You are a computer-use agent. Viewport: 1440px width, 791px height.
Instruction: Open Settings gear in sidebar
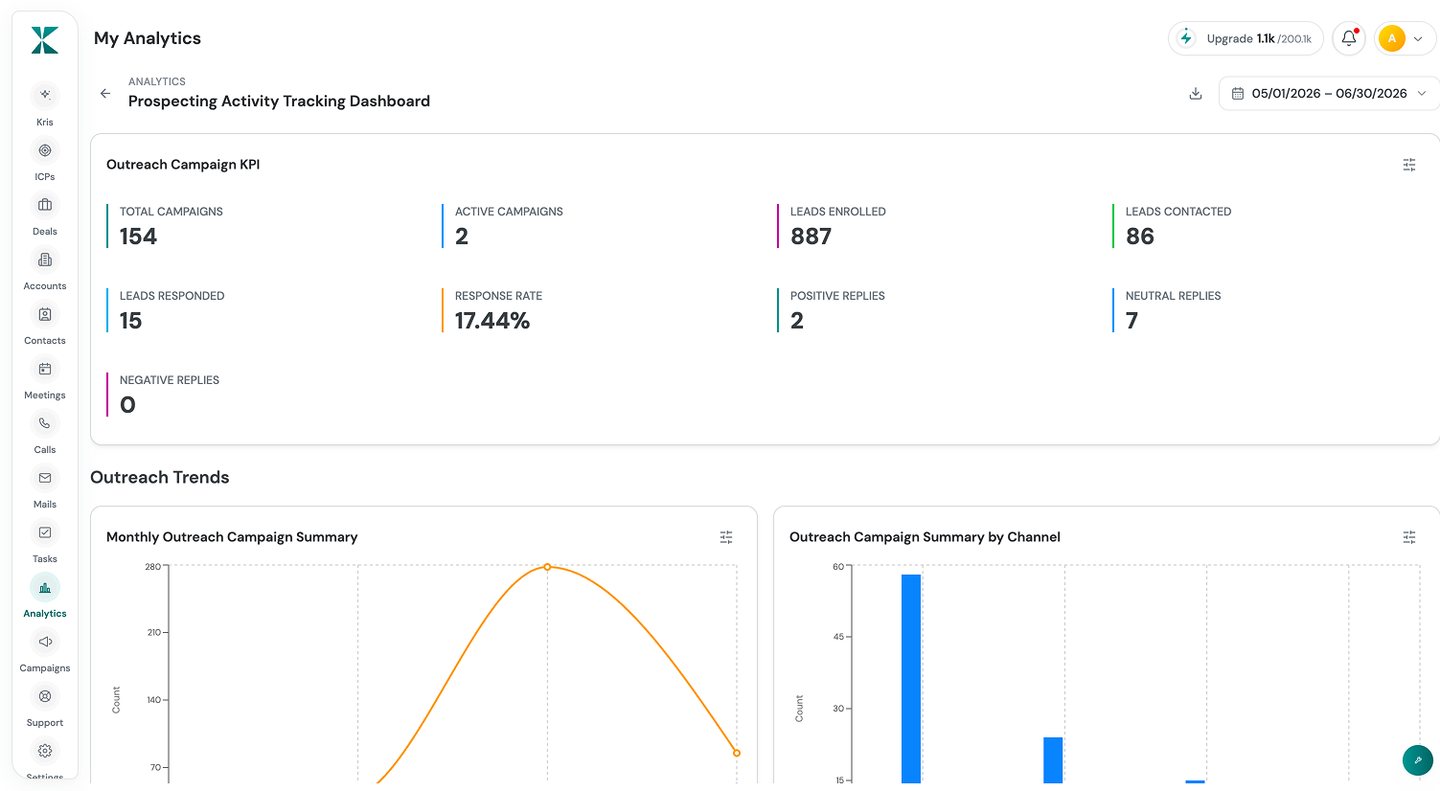click(x=45, y=751)
